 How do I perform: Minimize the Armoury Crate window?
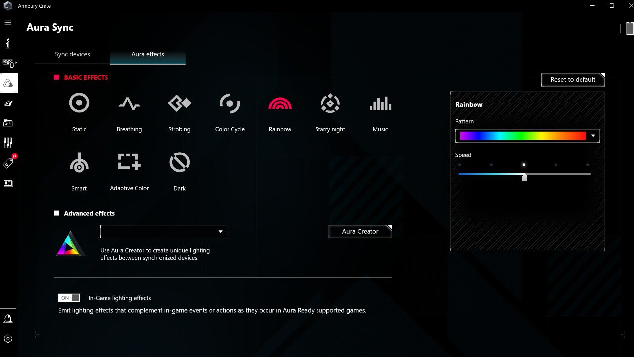(593, 6)
